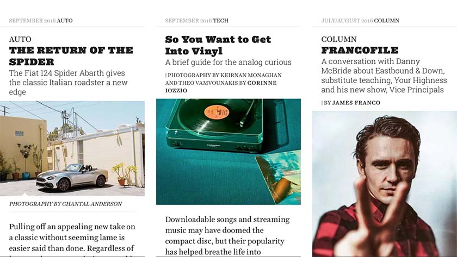Click the Danny McBride conversation description
Screen dimensions: 457x257
(384, 76)
